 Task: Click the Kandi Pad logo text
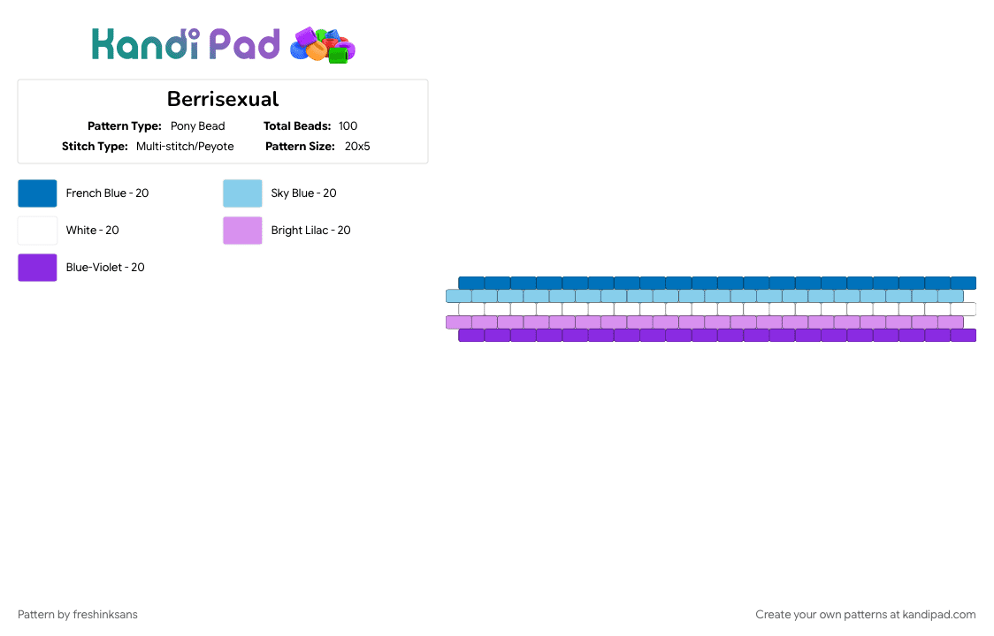tap(186, 44)
